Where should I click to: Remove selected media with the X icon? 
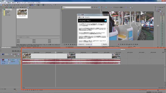(x=14, y=7)
